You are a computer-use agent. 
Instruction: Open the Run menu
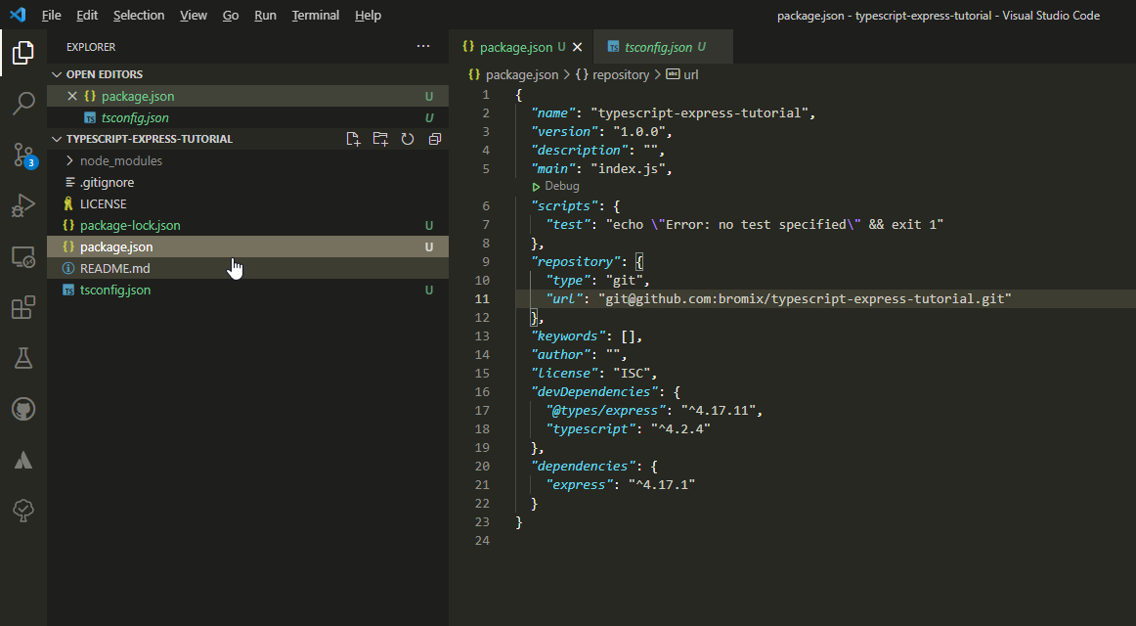pos(265,16)
